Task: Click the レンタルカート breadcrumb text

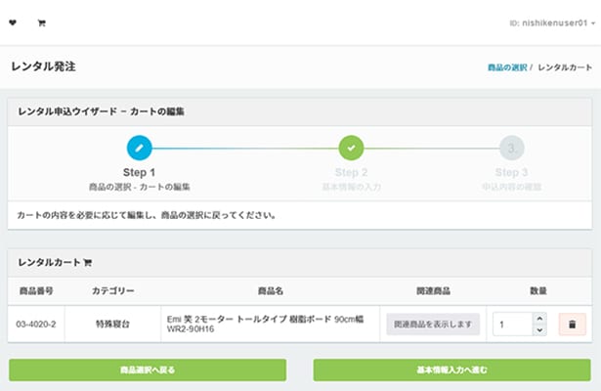Action: 565,67
